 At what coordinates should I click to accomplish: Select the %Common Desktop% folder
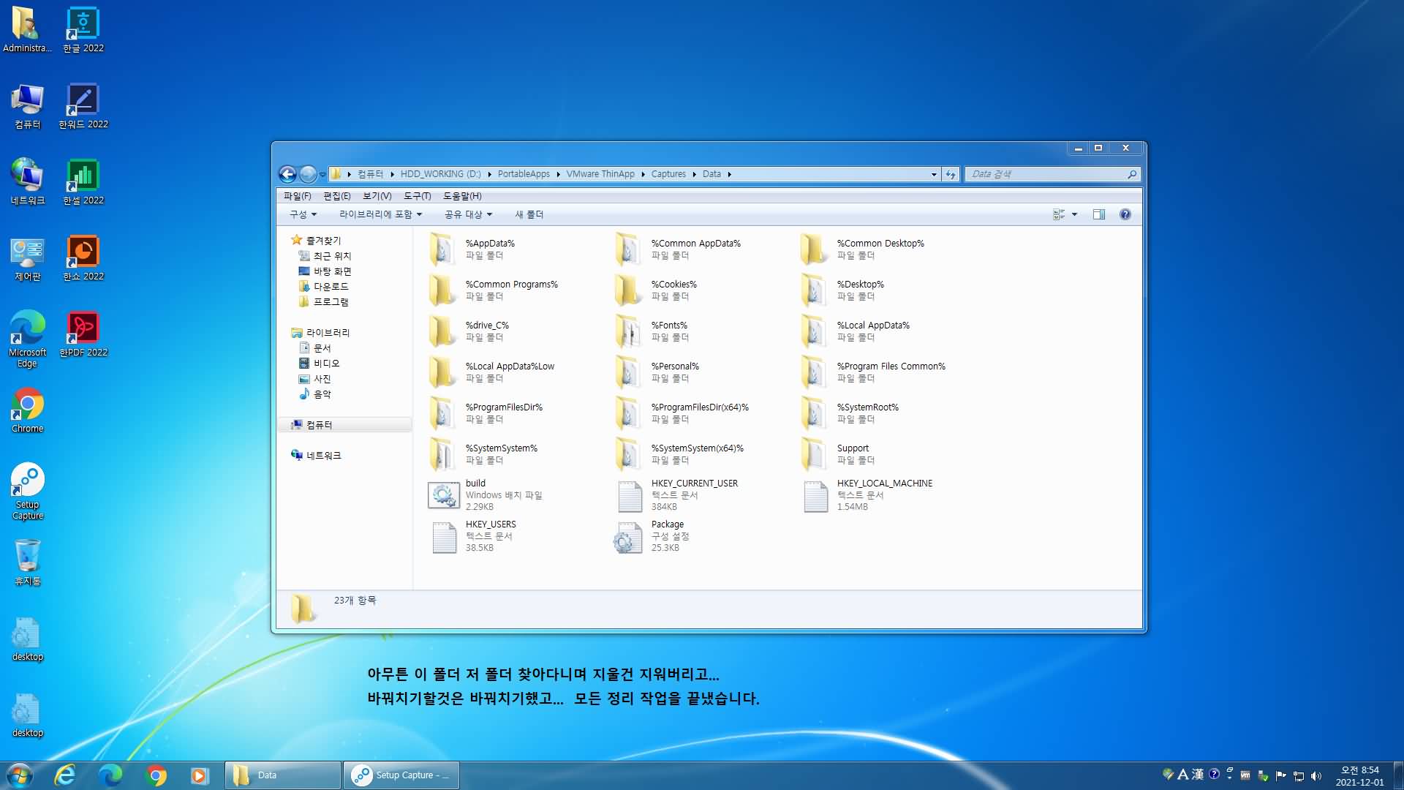(863, 249)
